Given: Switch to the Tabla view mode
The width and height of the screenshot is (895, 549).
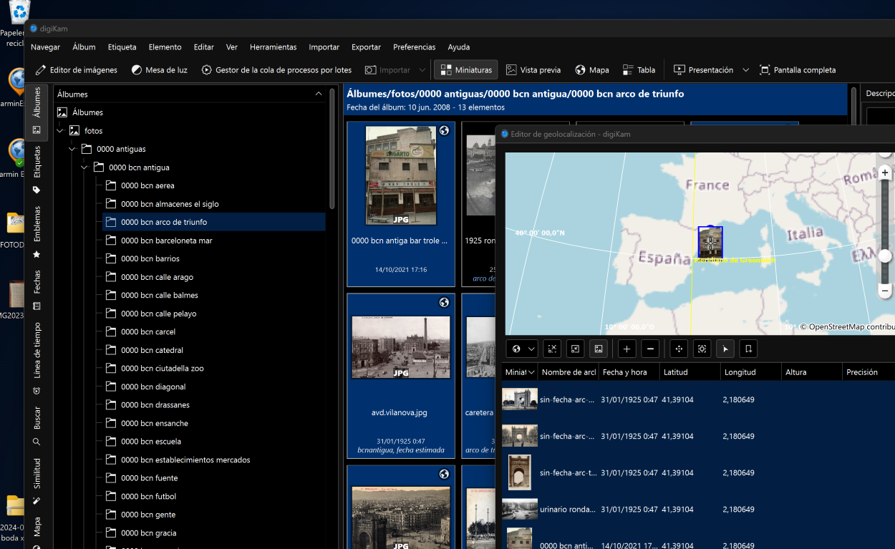Looking at the screenshot, I should [x=638, y=69].
